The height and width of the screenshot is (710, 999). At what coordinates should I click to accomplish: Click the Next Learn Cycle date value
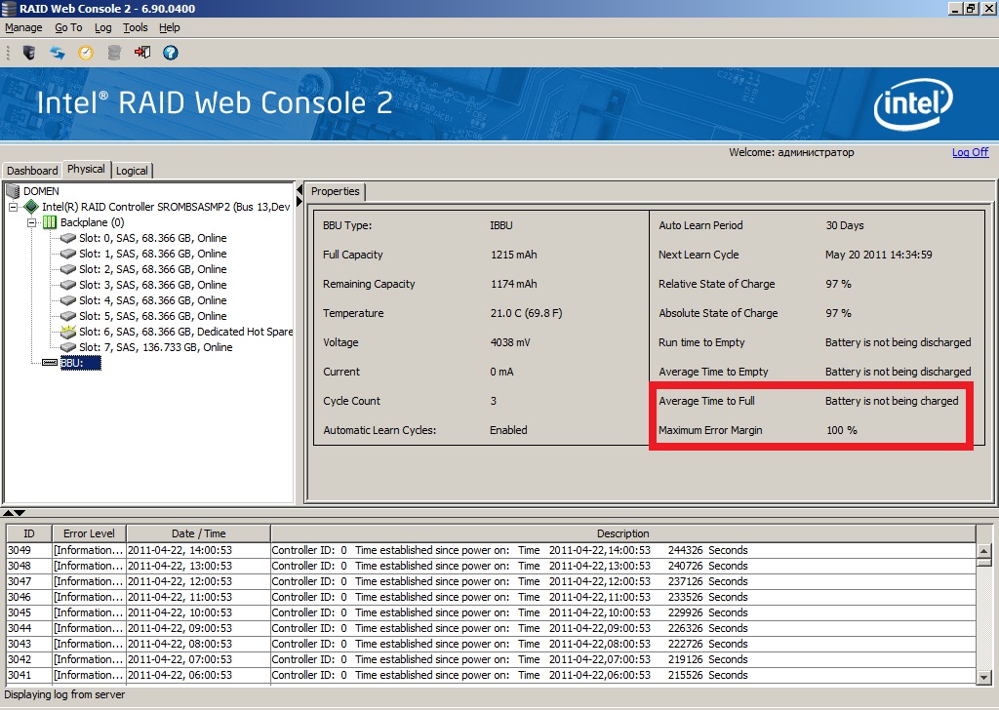(879, 255)
